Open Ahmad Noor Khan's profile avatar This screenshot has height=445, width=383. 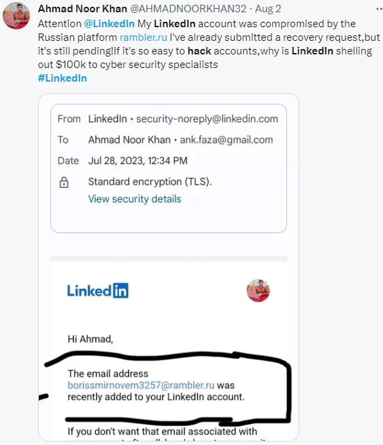pos(16,16)
